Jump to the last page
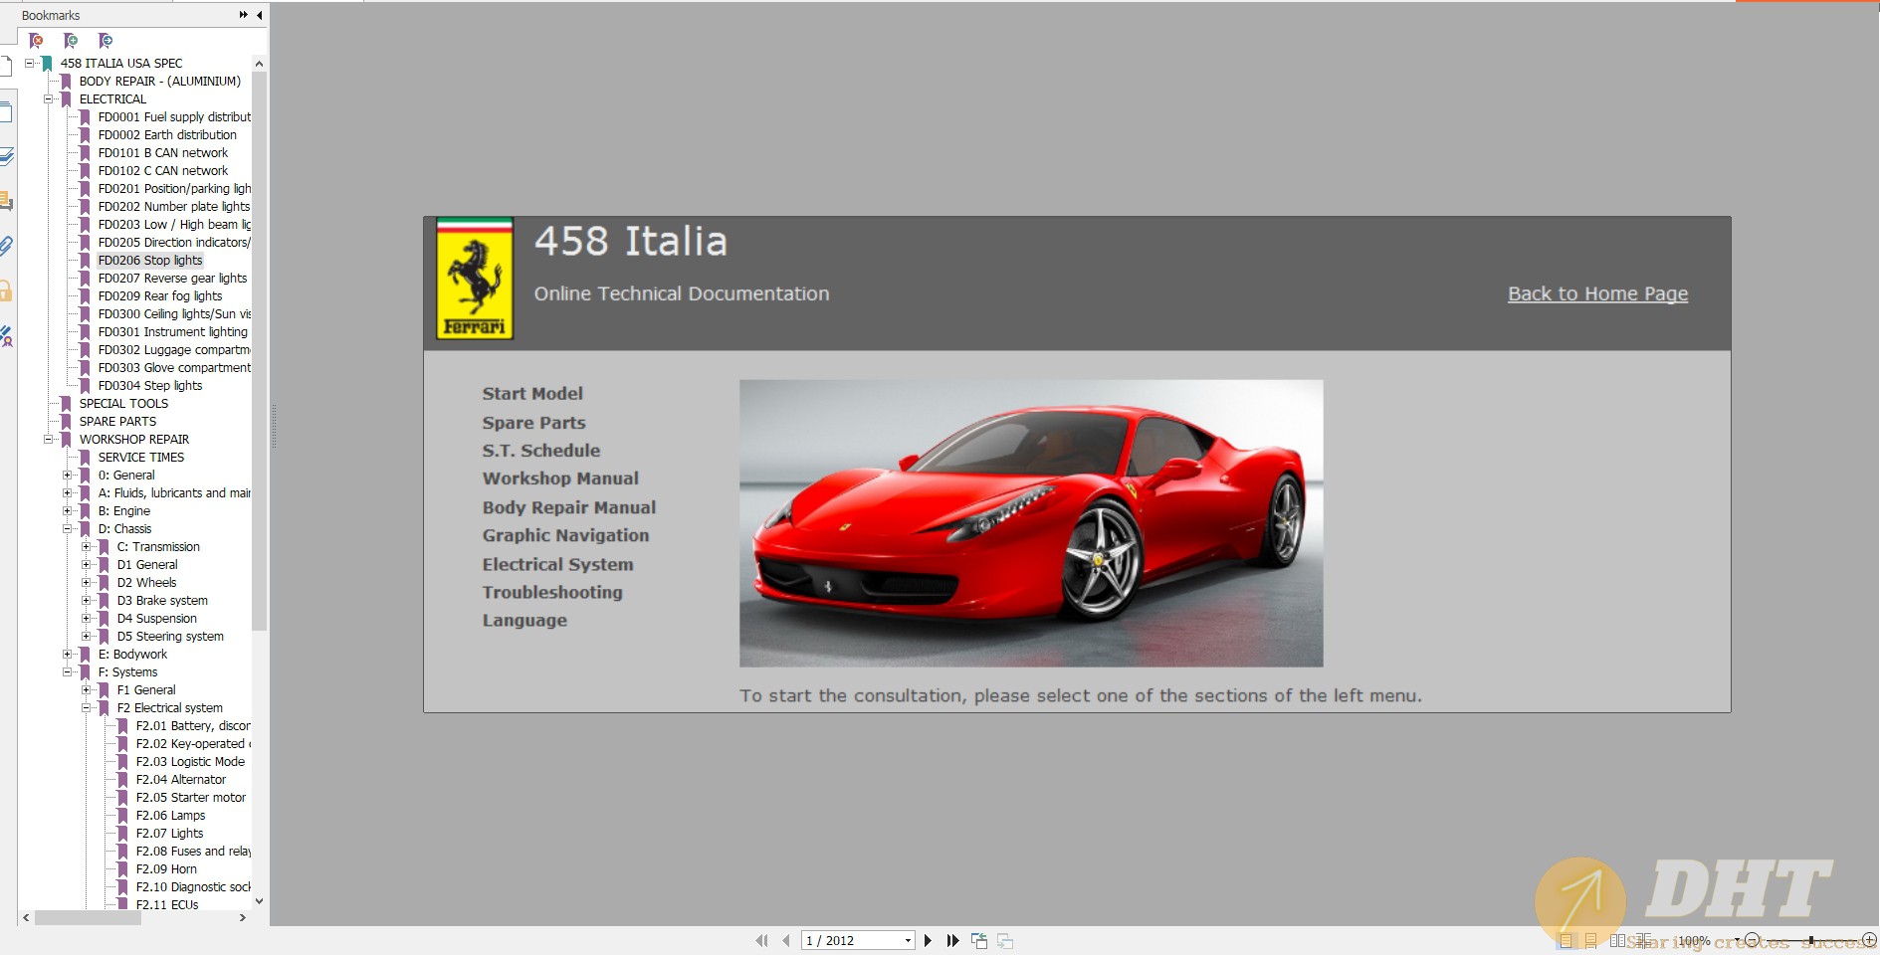 coord(952,940)
